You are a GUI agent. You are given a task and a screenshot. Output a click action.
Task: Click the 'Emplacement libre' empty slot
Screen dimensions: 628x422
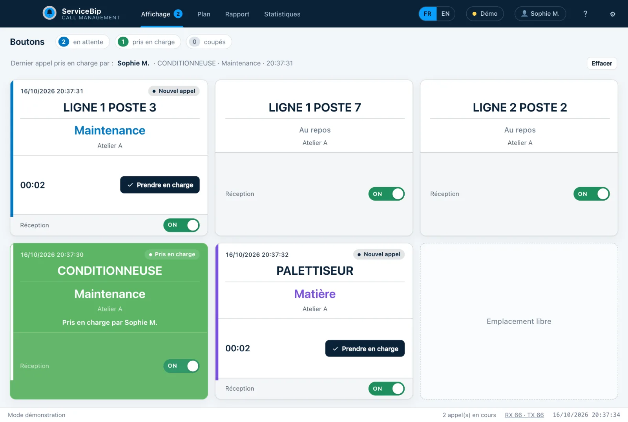pos(519,321)
